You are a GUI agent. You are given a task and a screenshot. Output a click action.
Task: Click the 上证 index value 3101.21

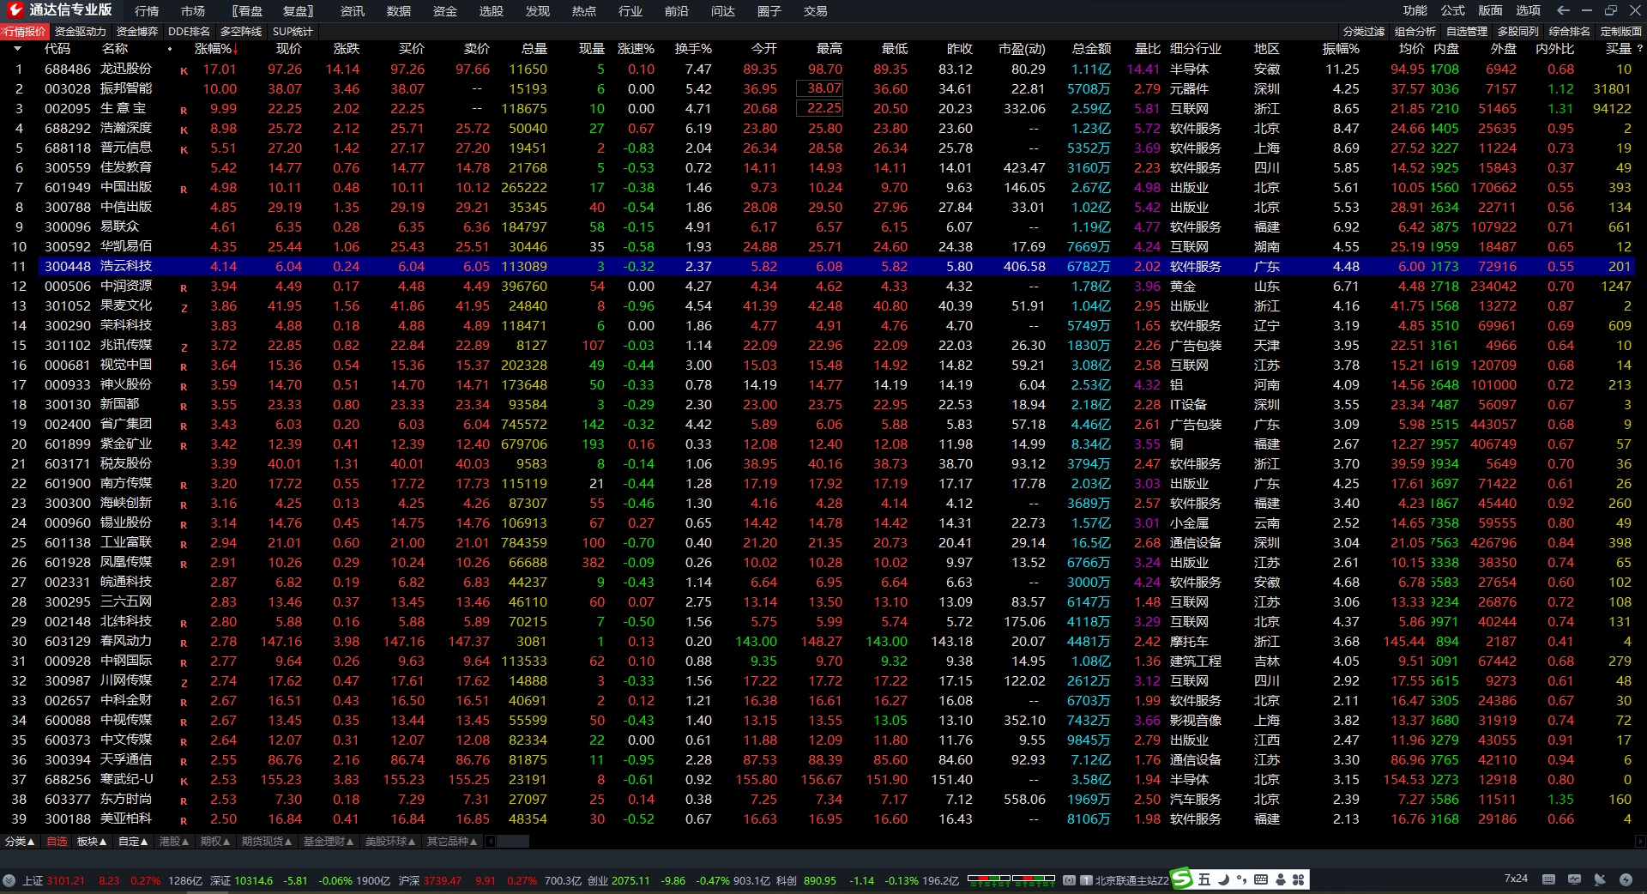point(66,880)
